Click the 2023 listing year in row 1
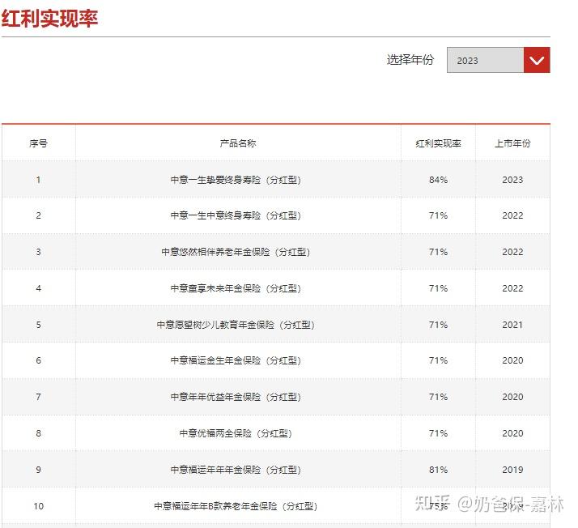The height and width of the screenshot is (528, 578). [512, 180]
